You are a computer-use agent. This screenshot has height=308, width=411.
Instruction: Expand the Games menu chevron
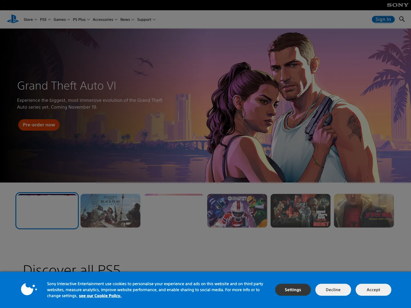coord(68,20)
